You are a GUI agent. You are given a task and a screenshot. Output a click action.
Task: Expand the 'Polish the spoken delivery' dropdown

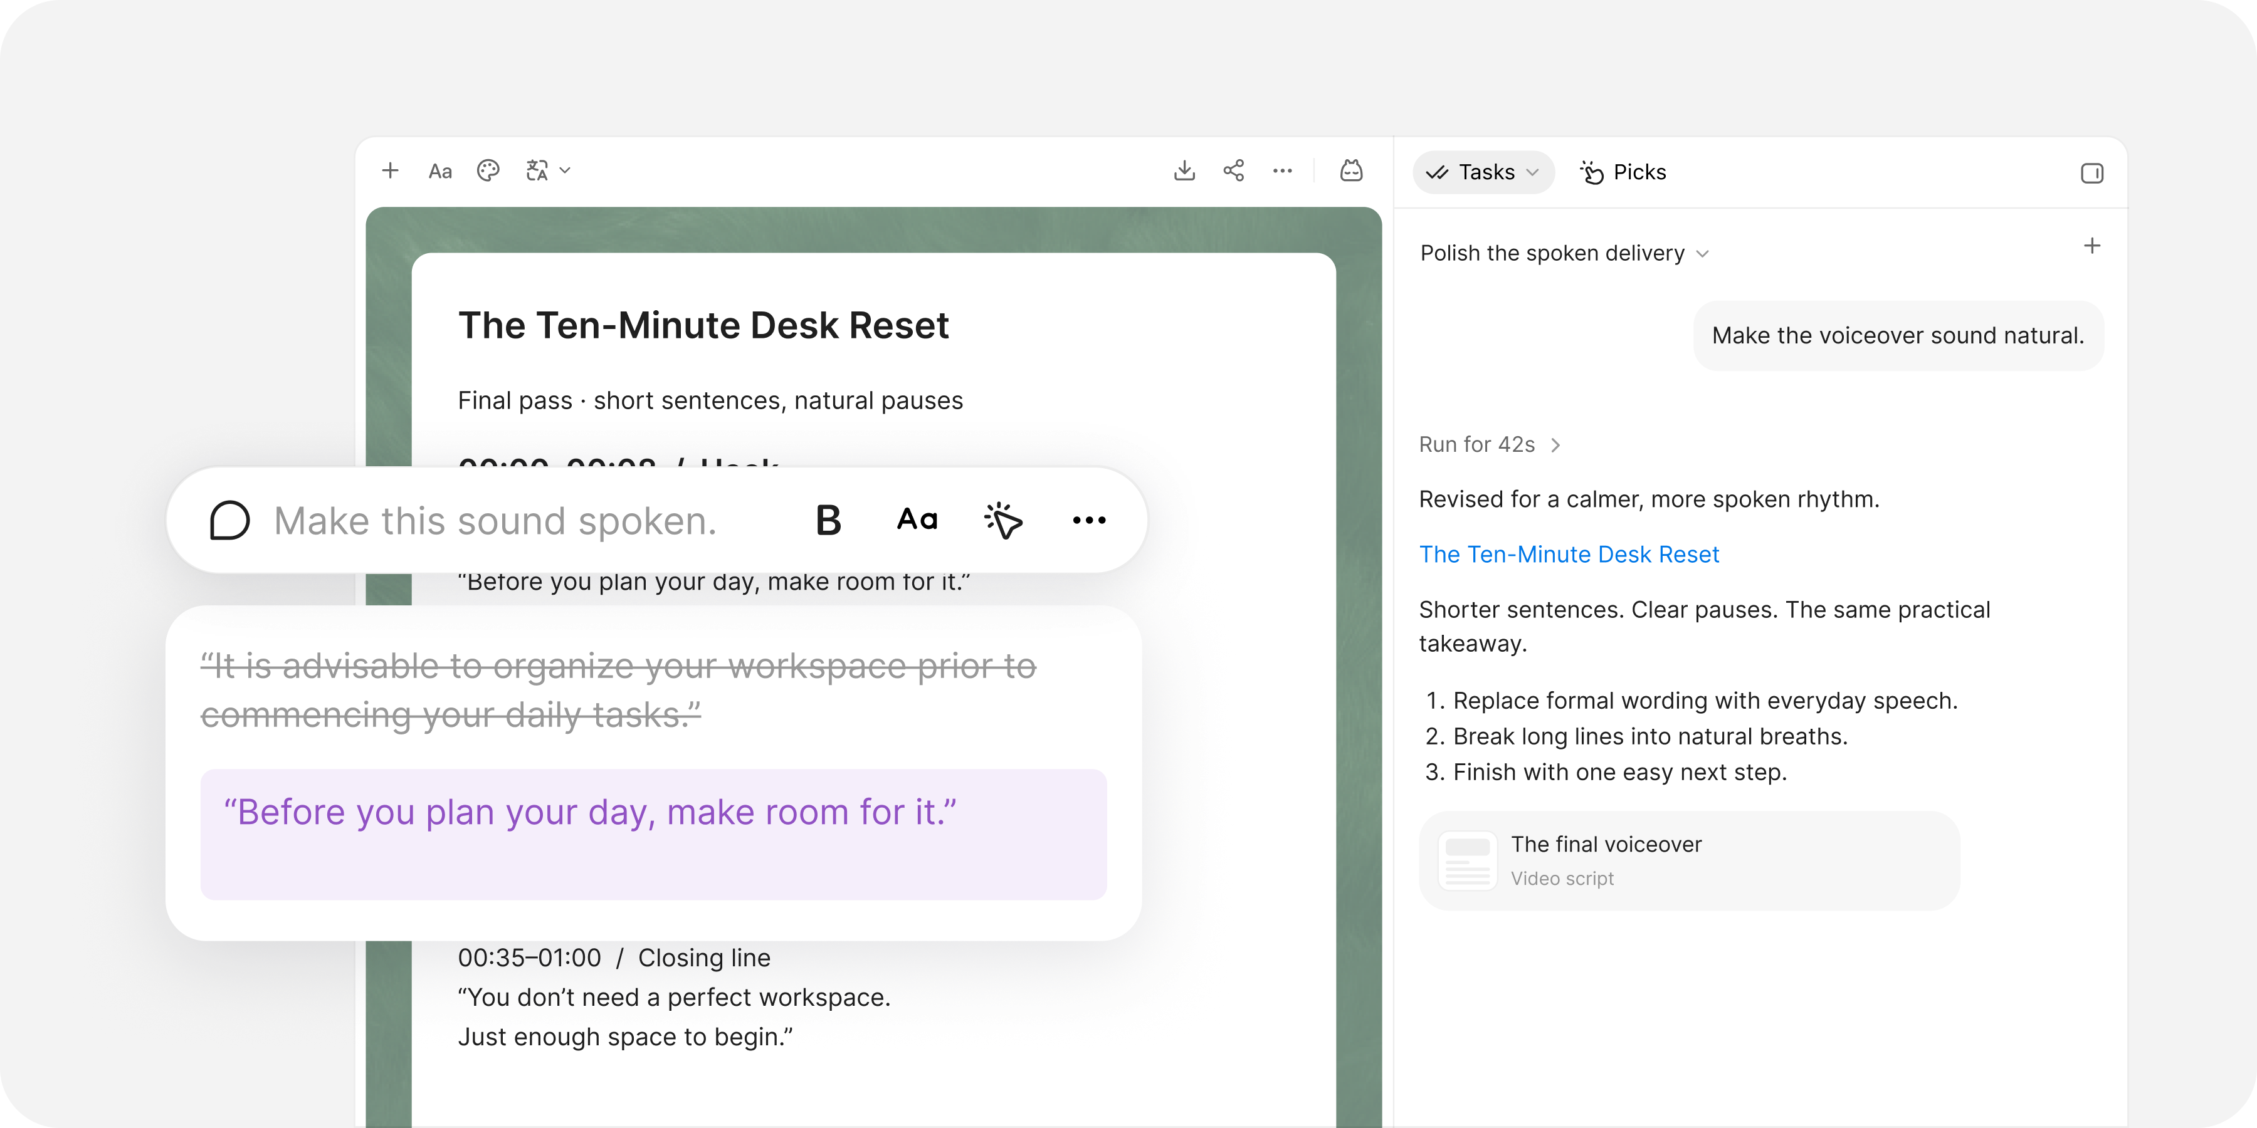[x=1565, y=253]
